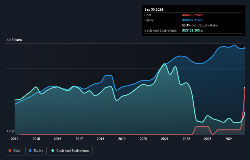The width and height of the screenshot is (250, 160).
Task: Click the 2024 x-axis label
Action: pyautogui.click(x=229, y=139)
